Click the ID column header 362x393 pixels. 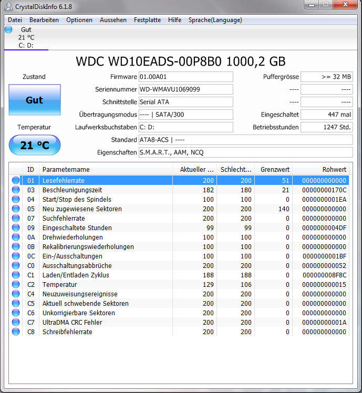30,169
